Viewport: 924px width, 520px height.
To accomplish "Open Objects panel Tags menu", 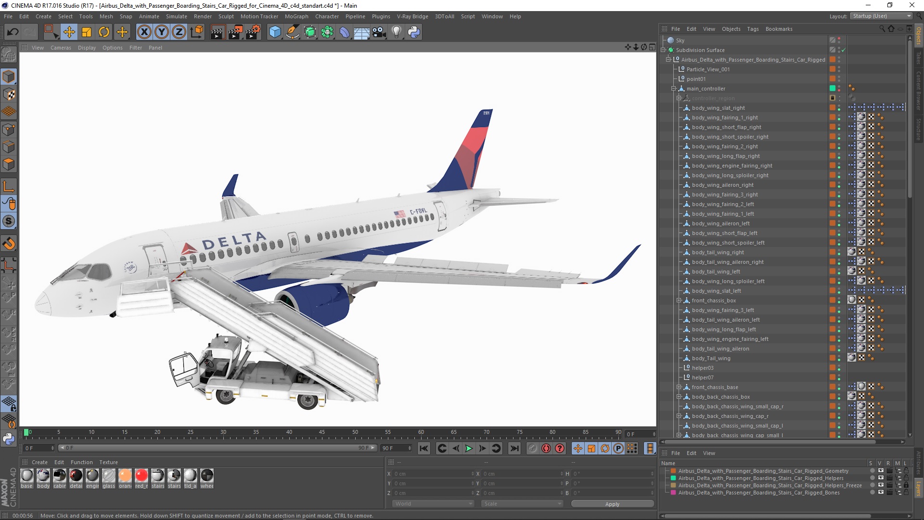I will tap(753, 29).
